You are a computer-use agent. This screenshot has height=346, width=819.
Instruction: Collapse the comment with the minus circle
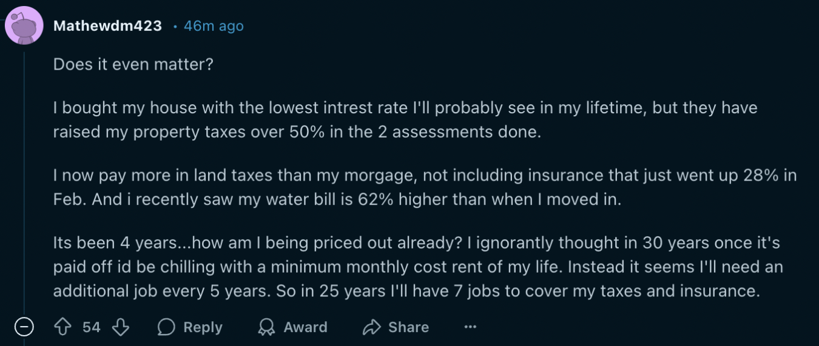coord(24,327)
